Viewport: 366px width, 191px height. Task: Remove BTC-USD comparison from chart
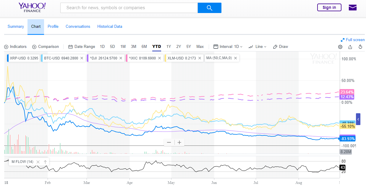82,58
